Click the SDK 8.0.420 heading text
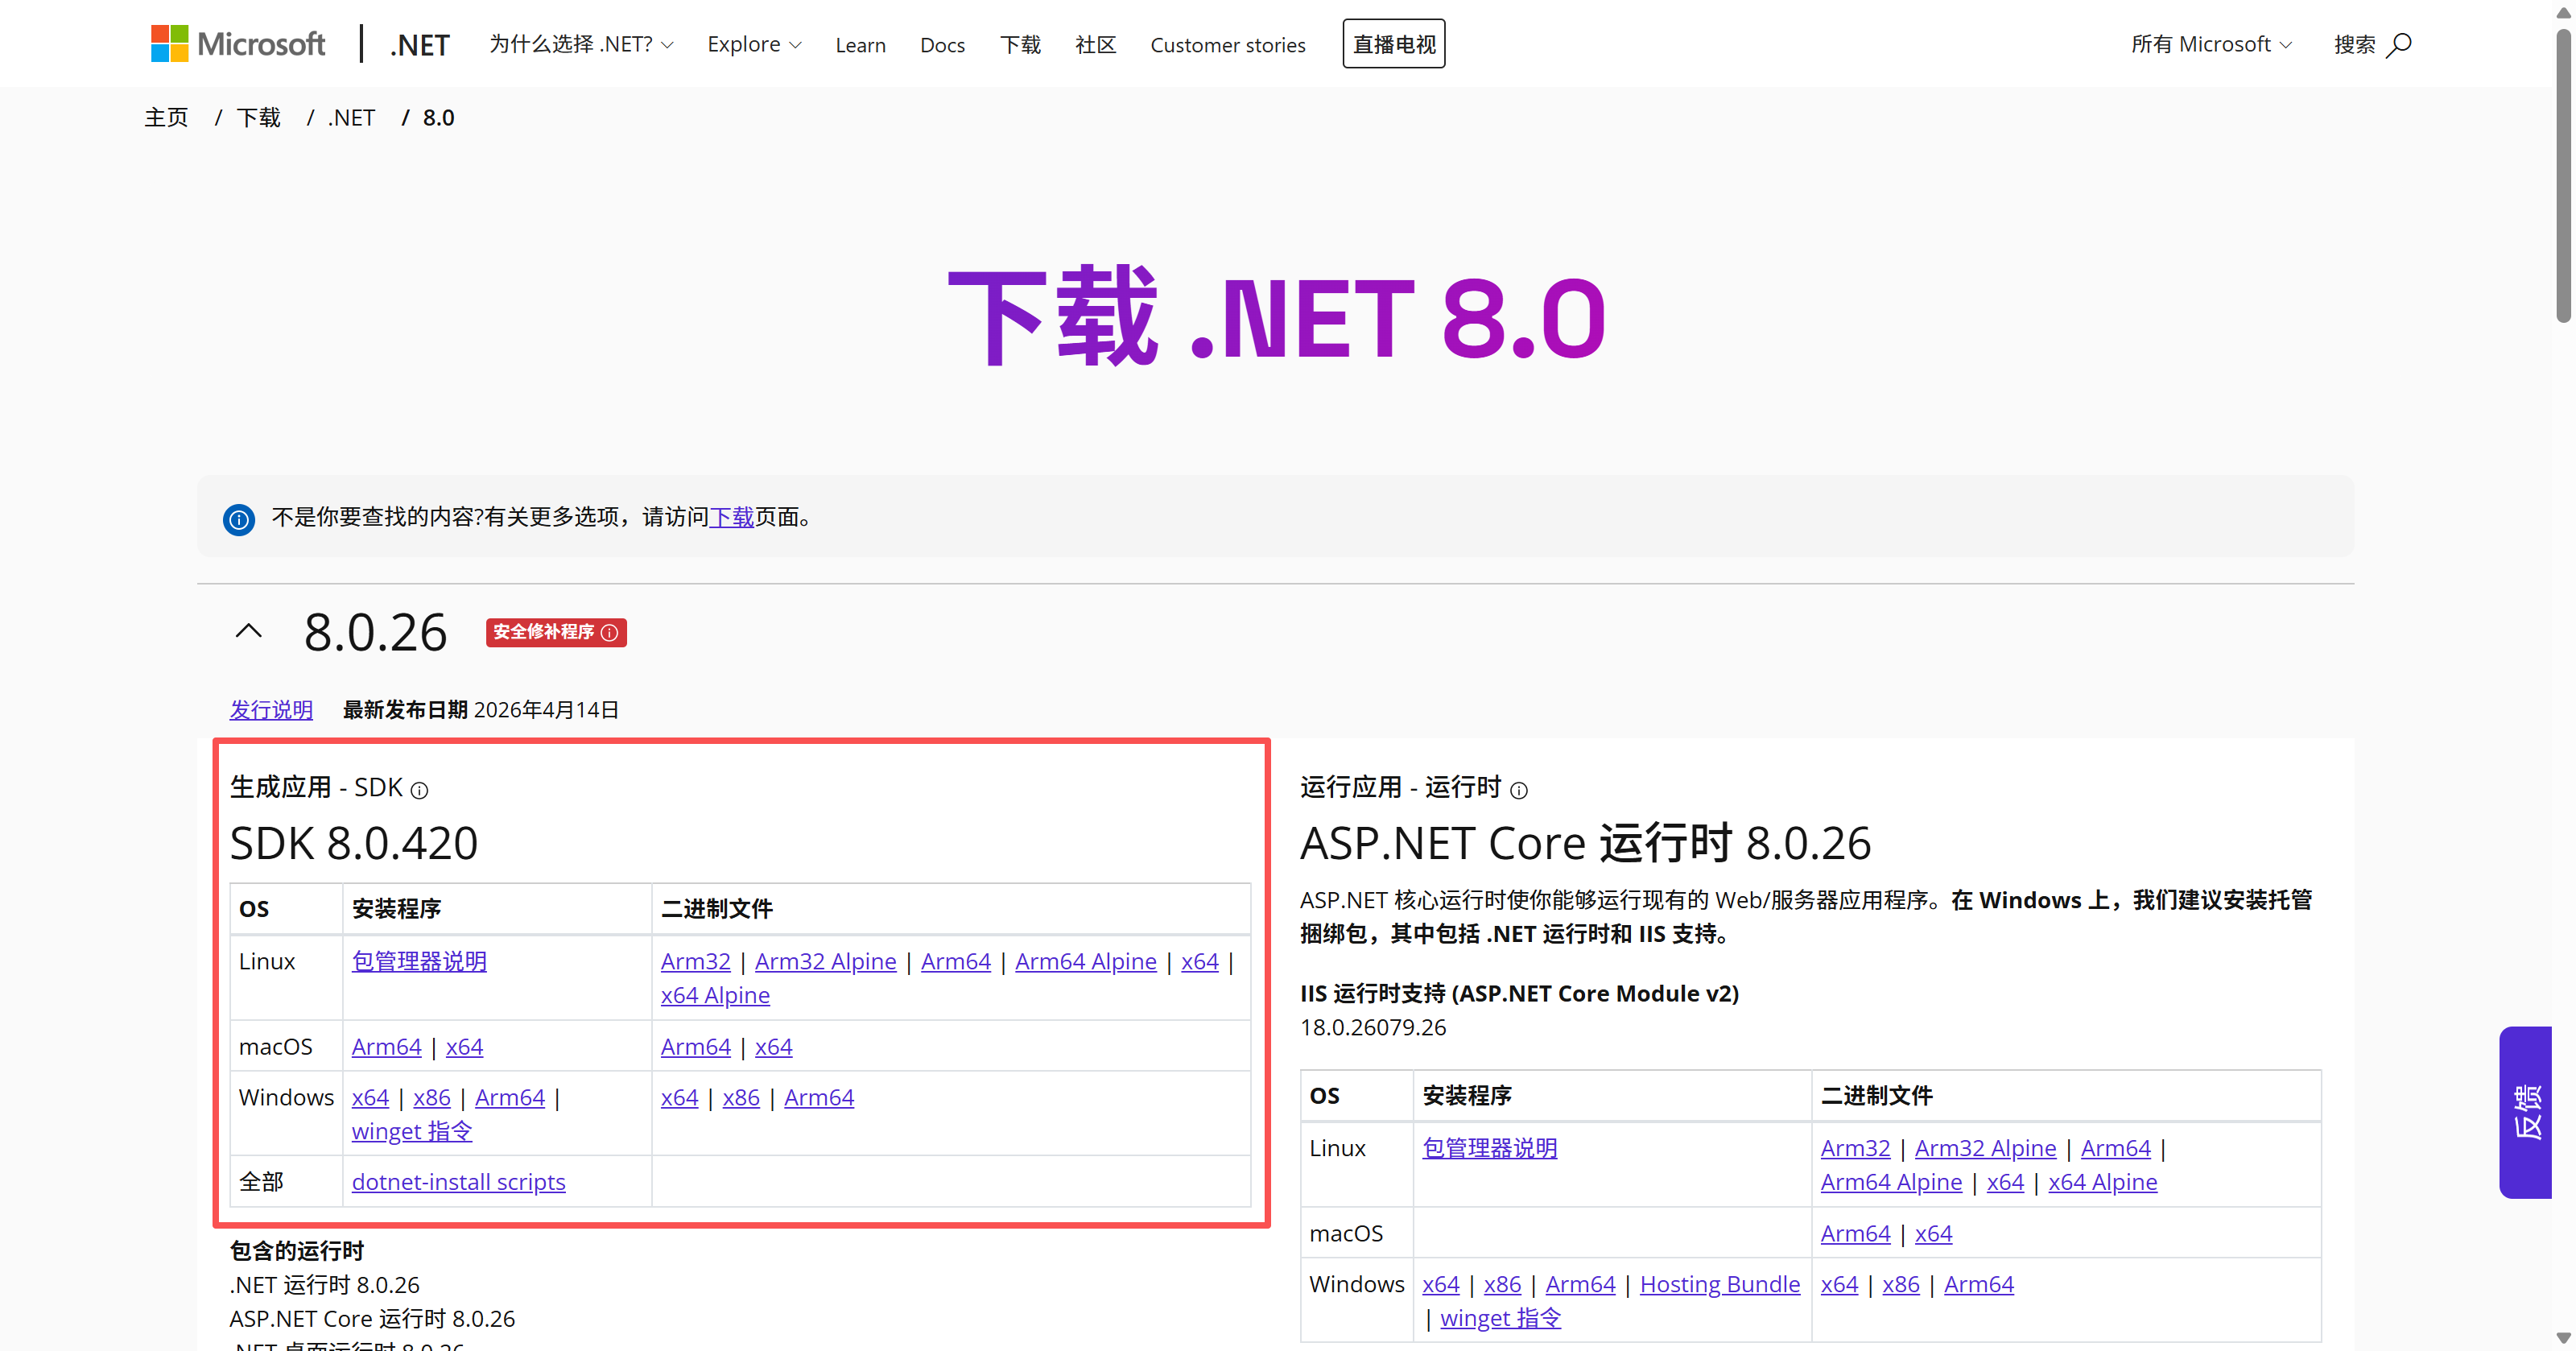The width and height of the screenshot is (2576, 1351). (x=354, y=843)
